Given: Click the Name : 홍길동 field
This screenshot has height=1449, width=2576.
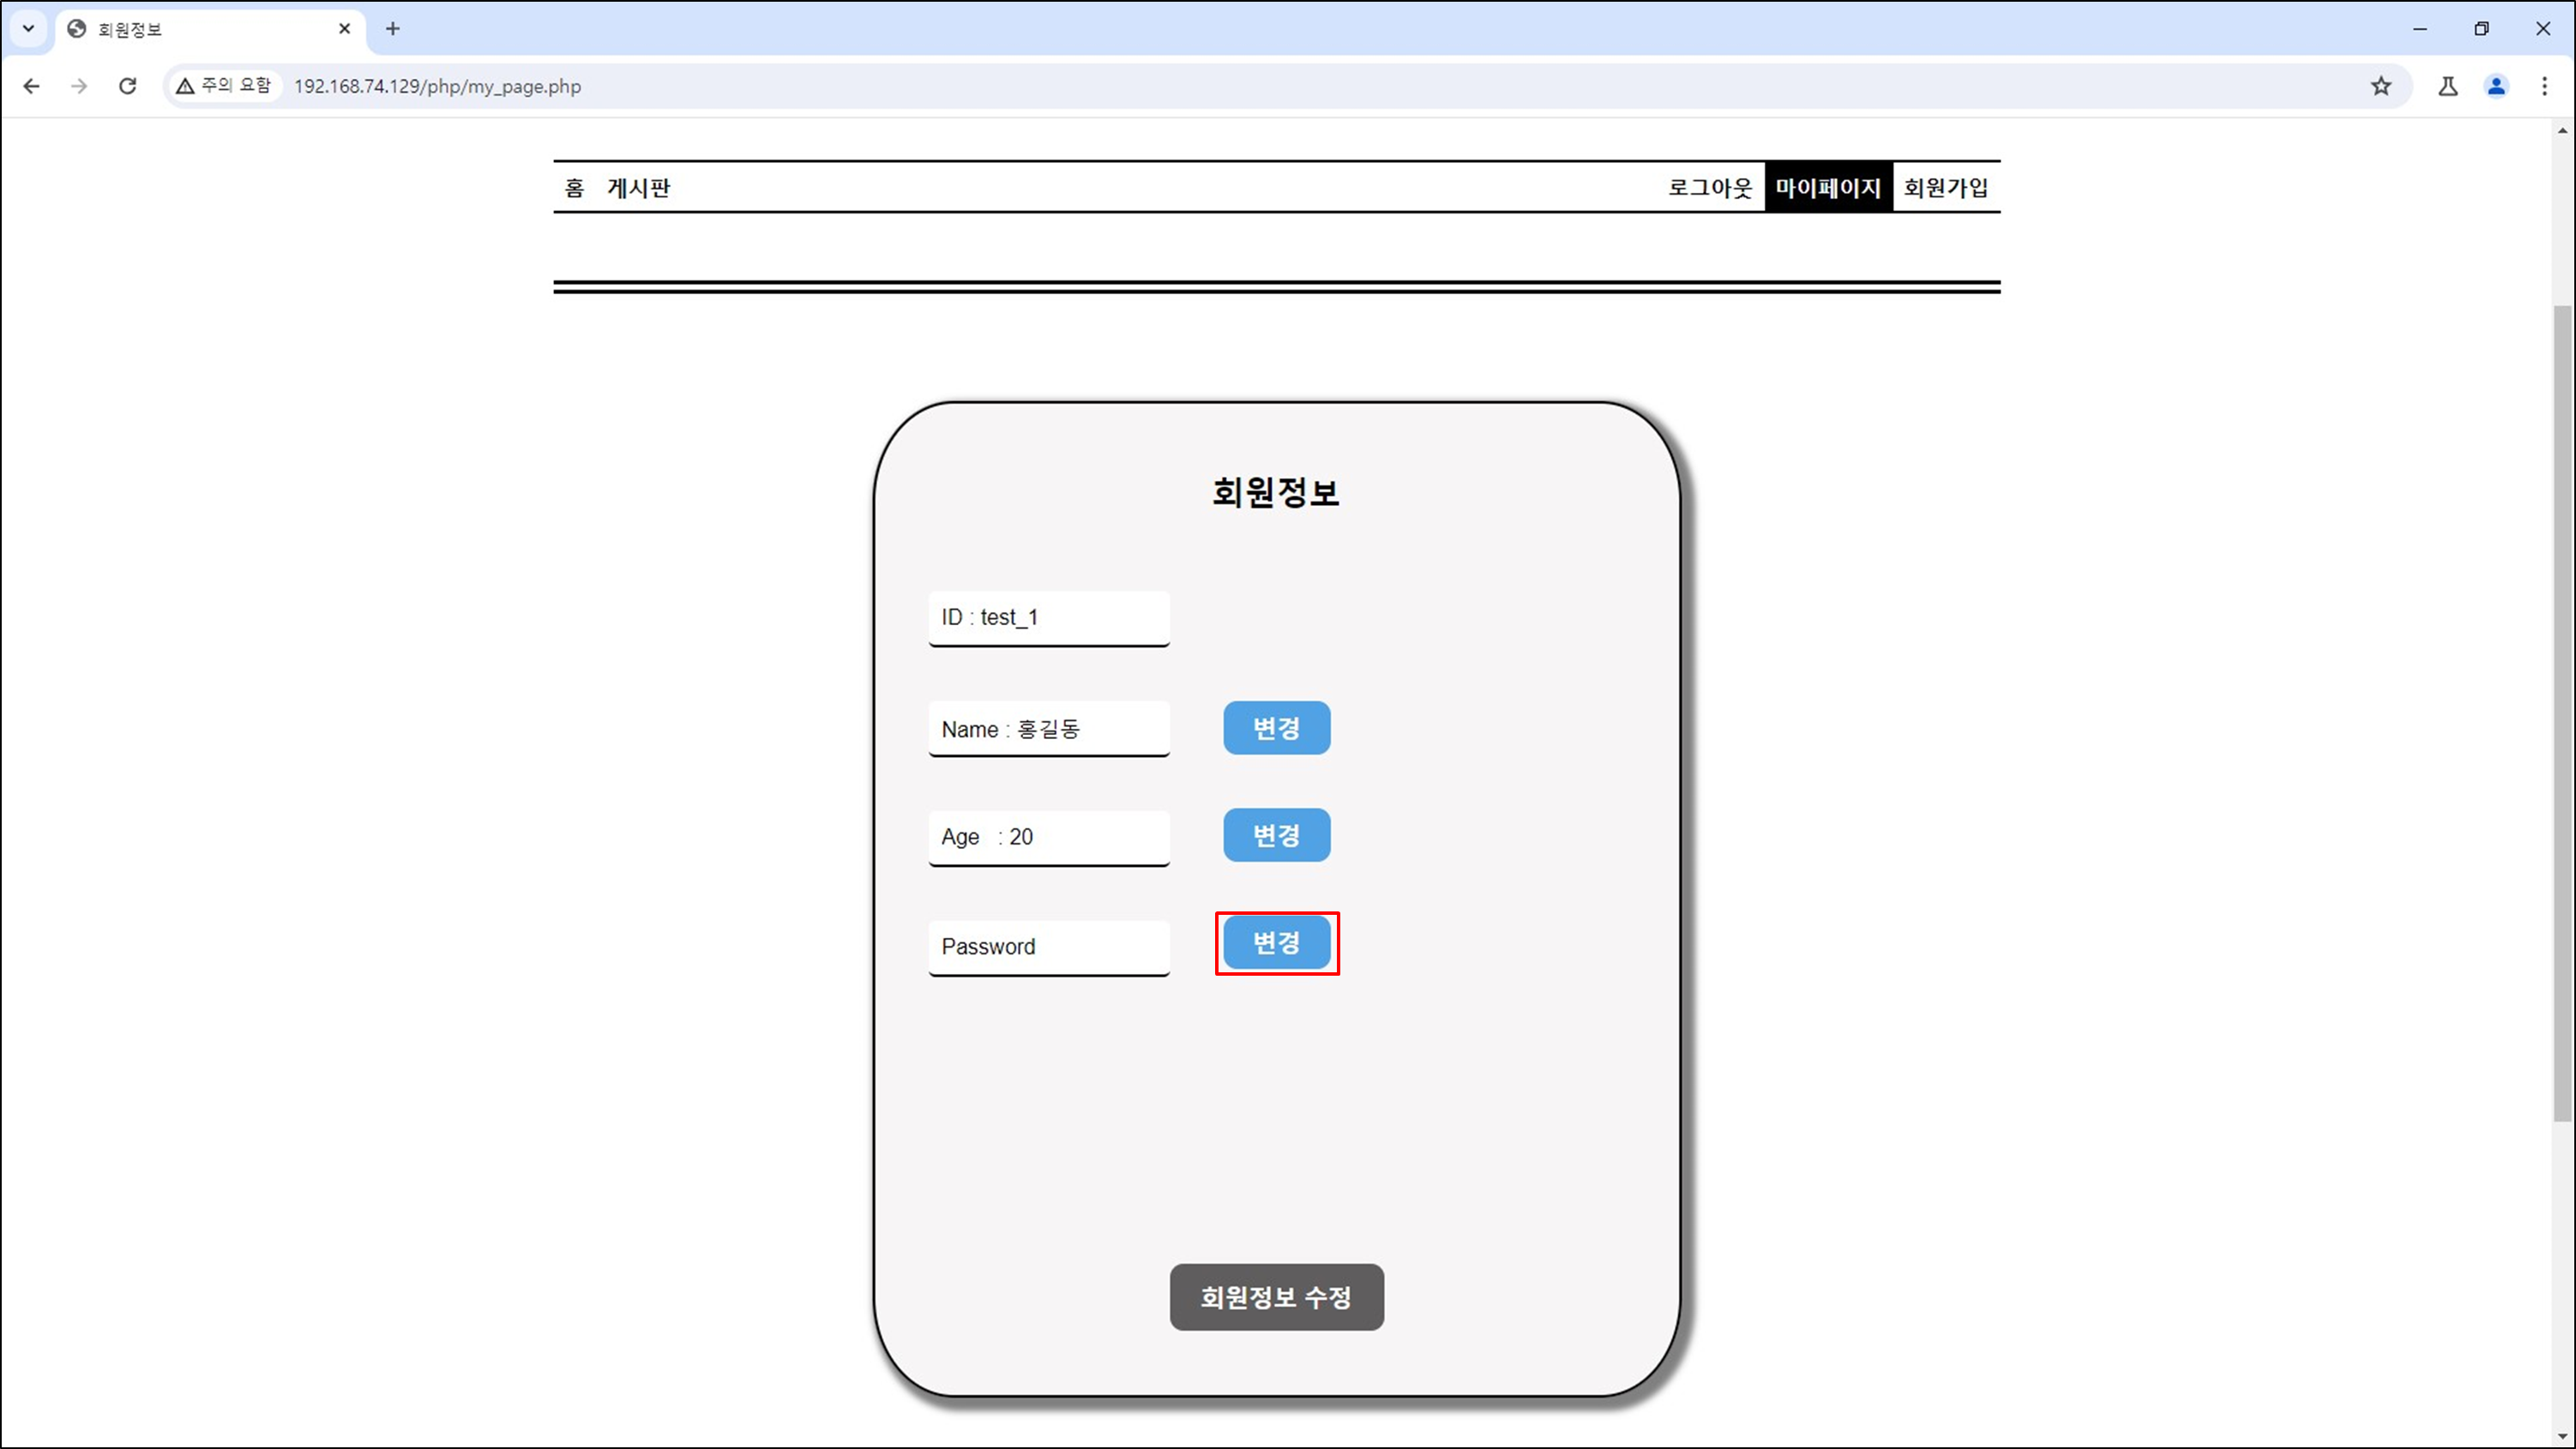Looking at the screenshot, I should tap(1049, 729).
